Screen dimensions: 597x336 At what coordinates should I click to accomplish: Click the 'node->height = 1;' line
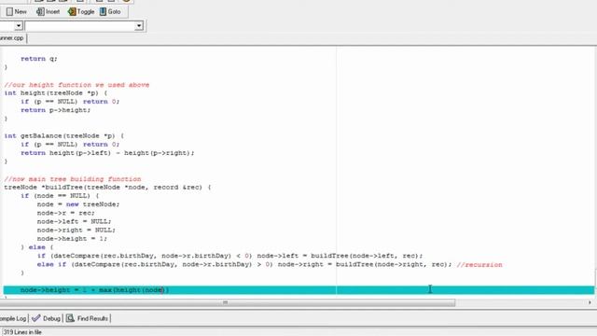point(72,239)
